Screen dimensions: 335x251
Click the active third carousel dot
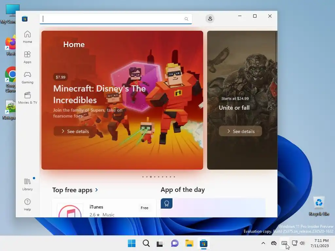[x=151, y=177]
